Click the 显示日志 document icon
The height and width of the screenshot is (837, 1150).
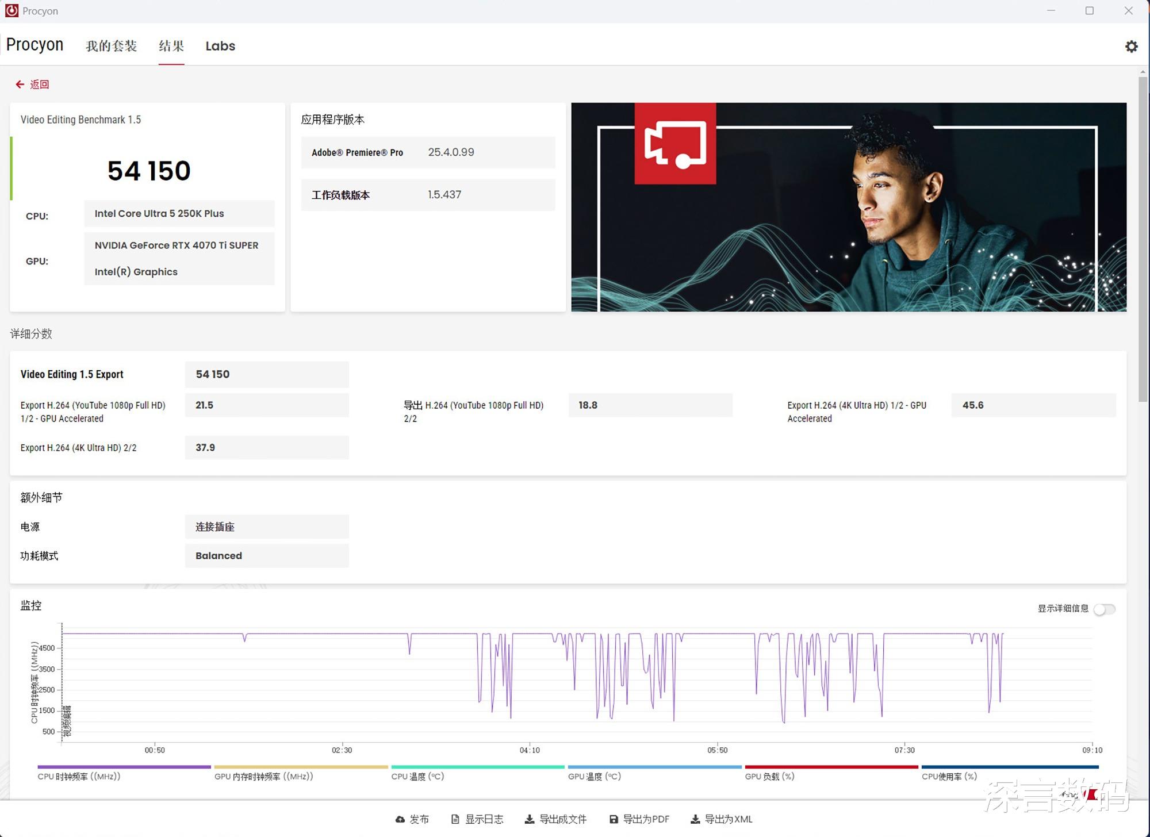455,819
